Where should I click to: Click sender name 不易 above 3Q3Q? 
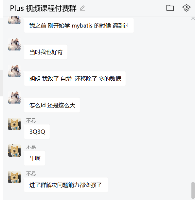coord(31,120)
